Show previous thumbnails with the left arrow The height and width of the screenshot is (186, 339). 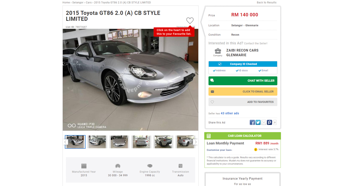click(65, 142)
